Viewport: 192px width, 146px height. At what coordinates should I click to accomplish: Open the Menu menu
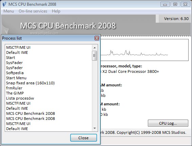8,11
